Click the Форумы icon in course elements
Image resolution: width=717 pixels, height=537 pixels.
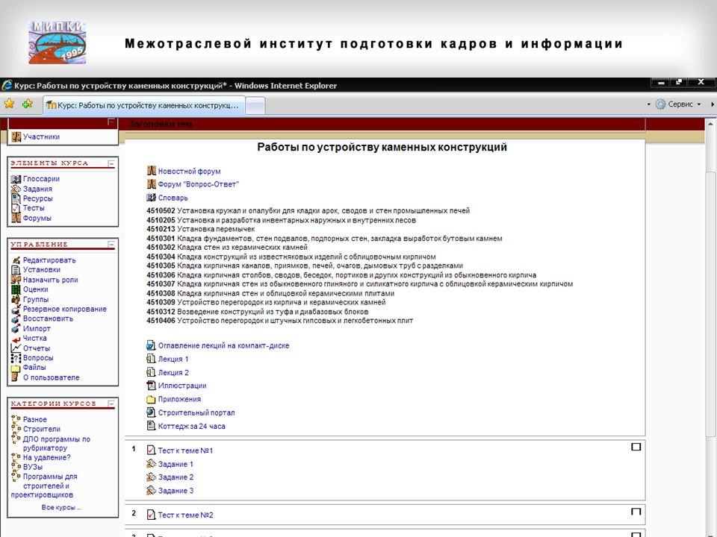click(x=16, y=218)
